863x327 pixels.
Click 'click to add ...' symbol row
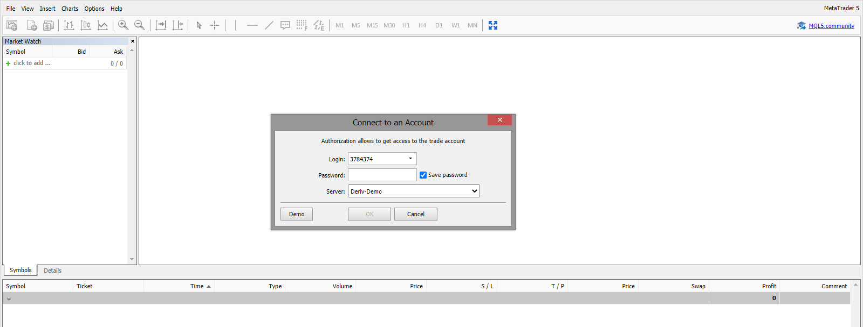(32, 63)
